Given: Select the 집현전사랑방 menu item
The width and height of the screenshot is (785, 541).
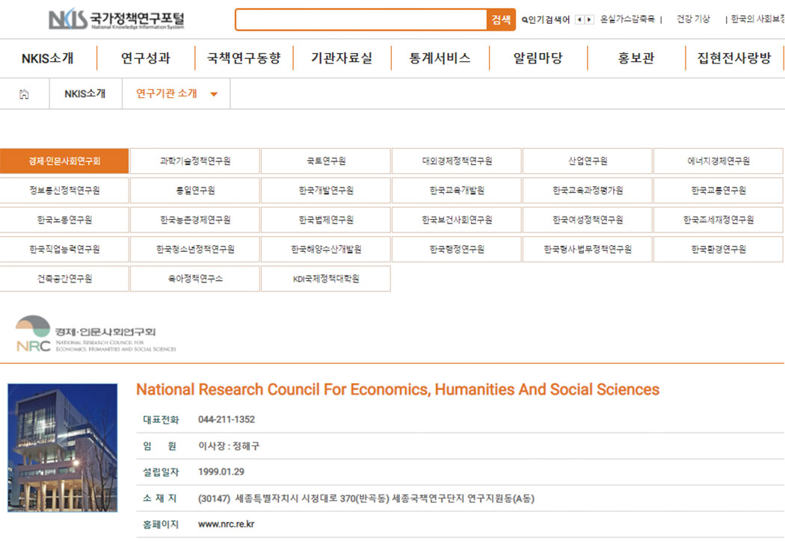Looking at the screenshot, I should 734,58.
